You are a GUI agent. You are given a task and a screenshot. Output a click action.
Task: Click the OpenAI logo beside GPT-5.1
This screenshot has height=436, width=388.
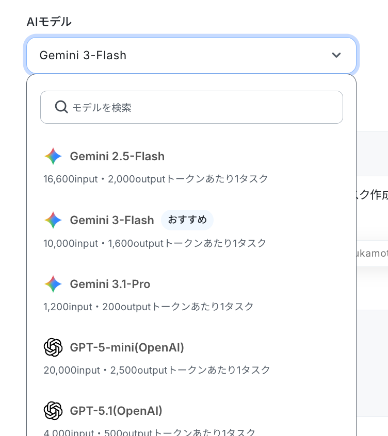[53, 411]
